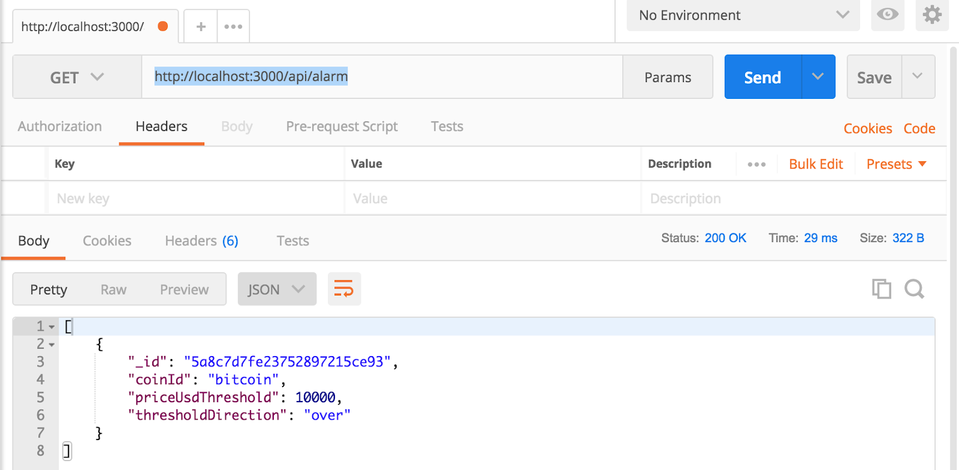Collapse the object at line 2
The image size is (959, 470).
(52, 345)
